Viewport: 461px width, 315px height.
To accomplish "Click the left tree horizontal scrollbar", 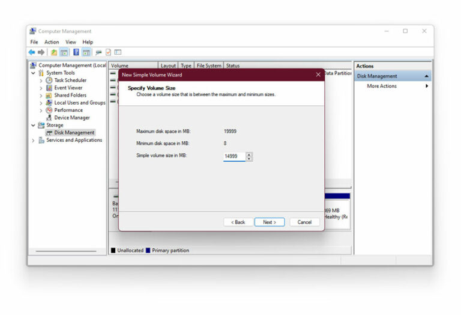I will (66, 251).
